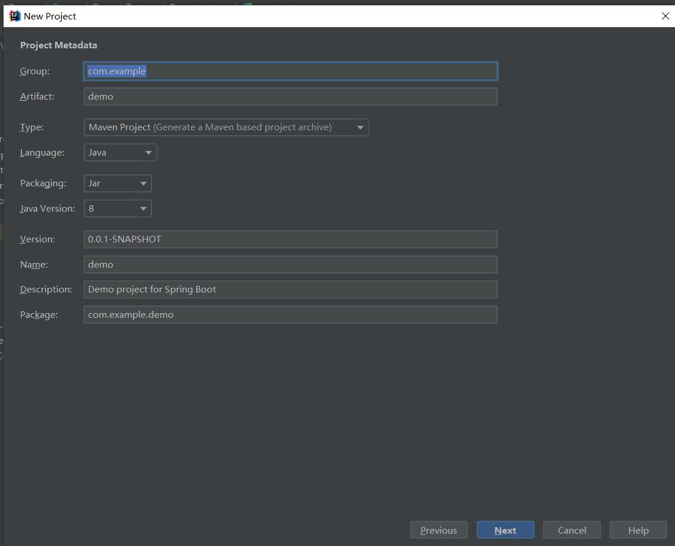Close the New Project dialog
Viewport: 675px width, 546px height.
point(665,17)
